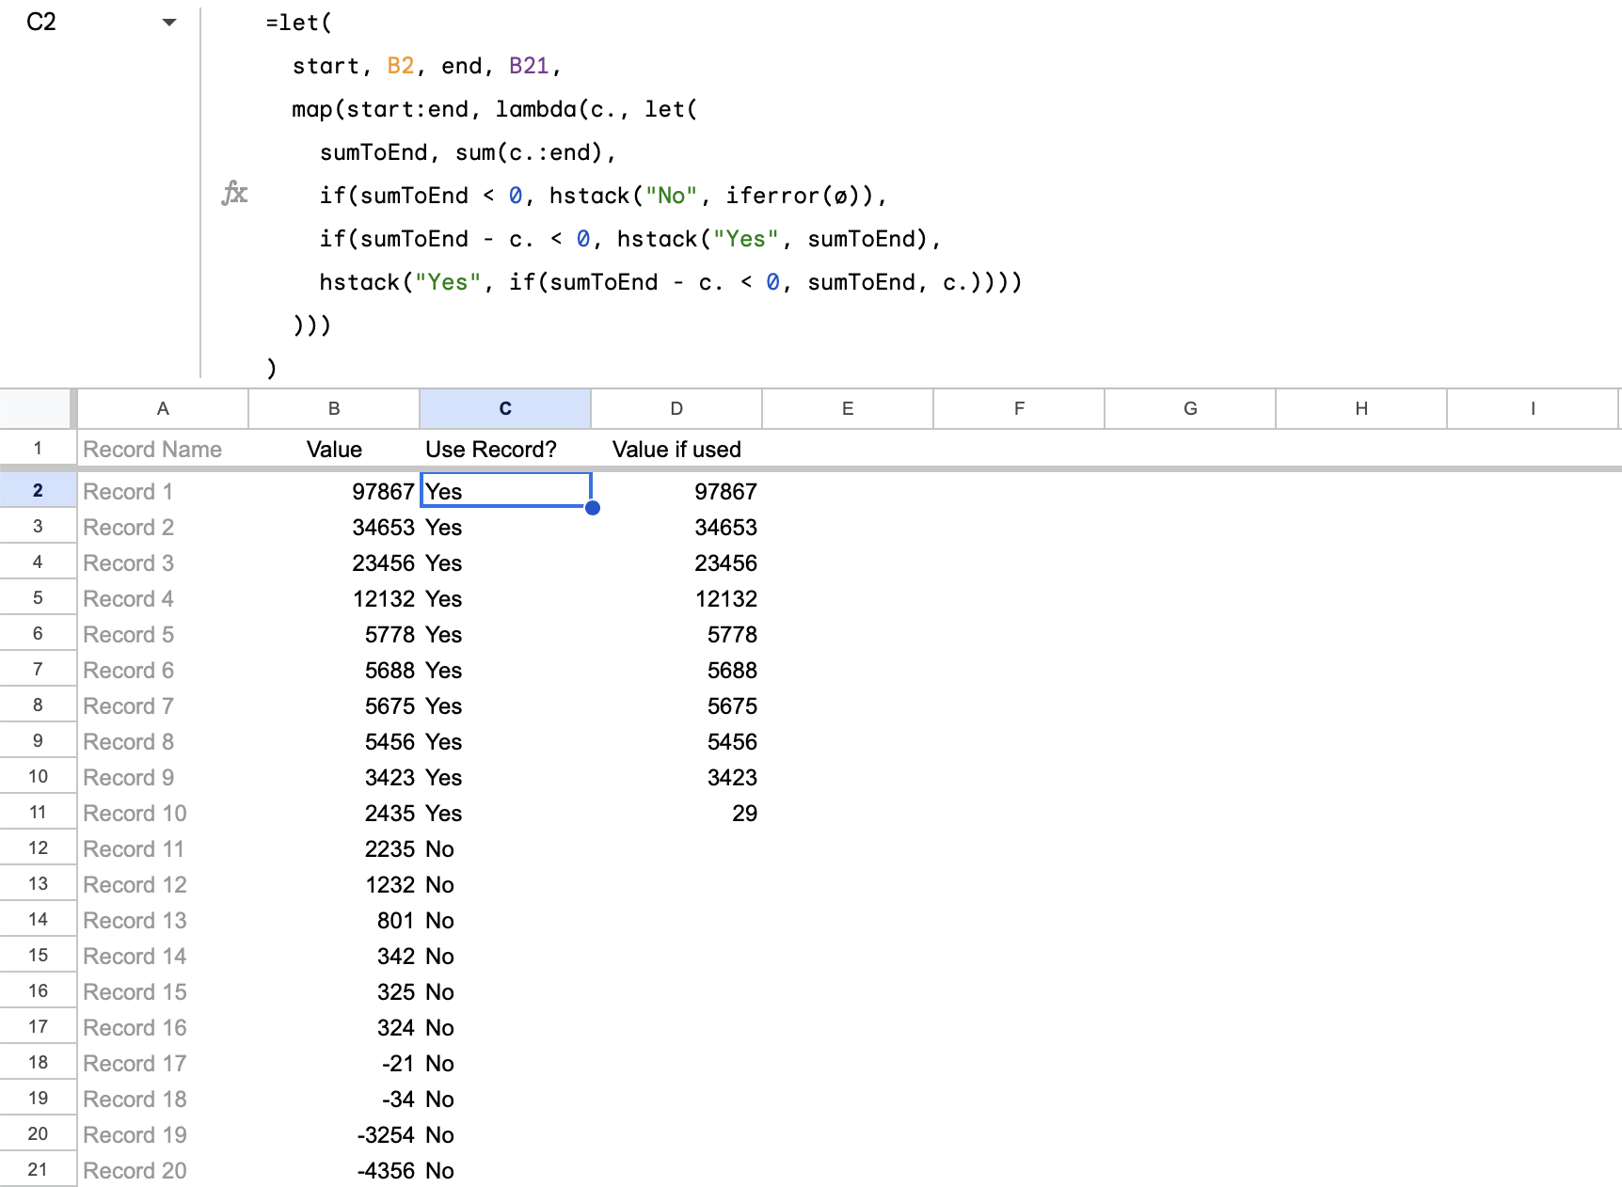Click the fill handle of cell C2

592,508
